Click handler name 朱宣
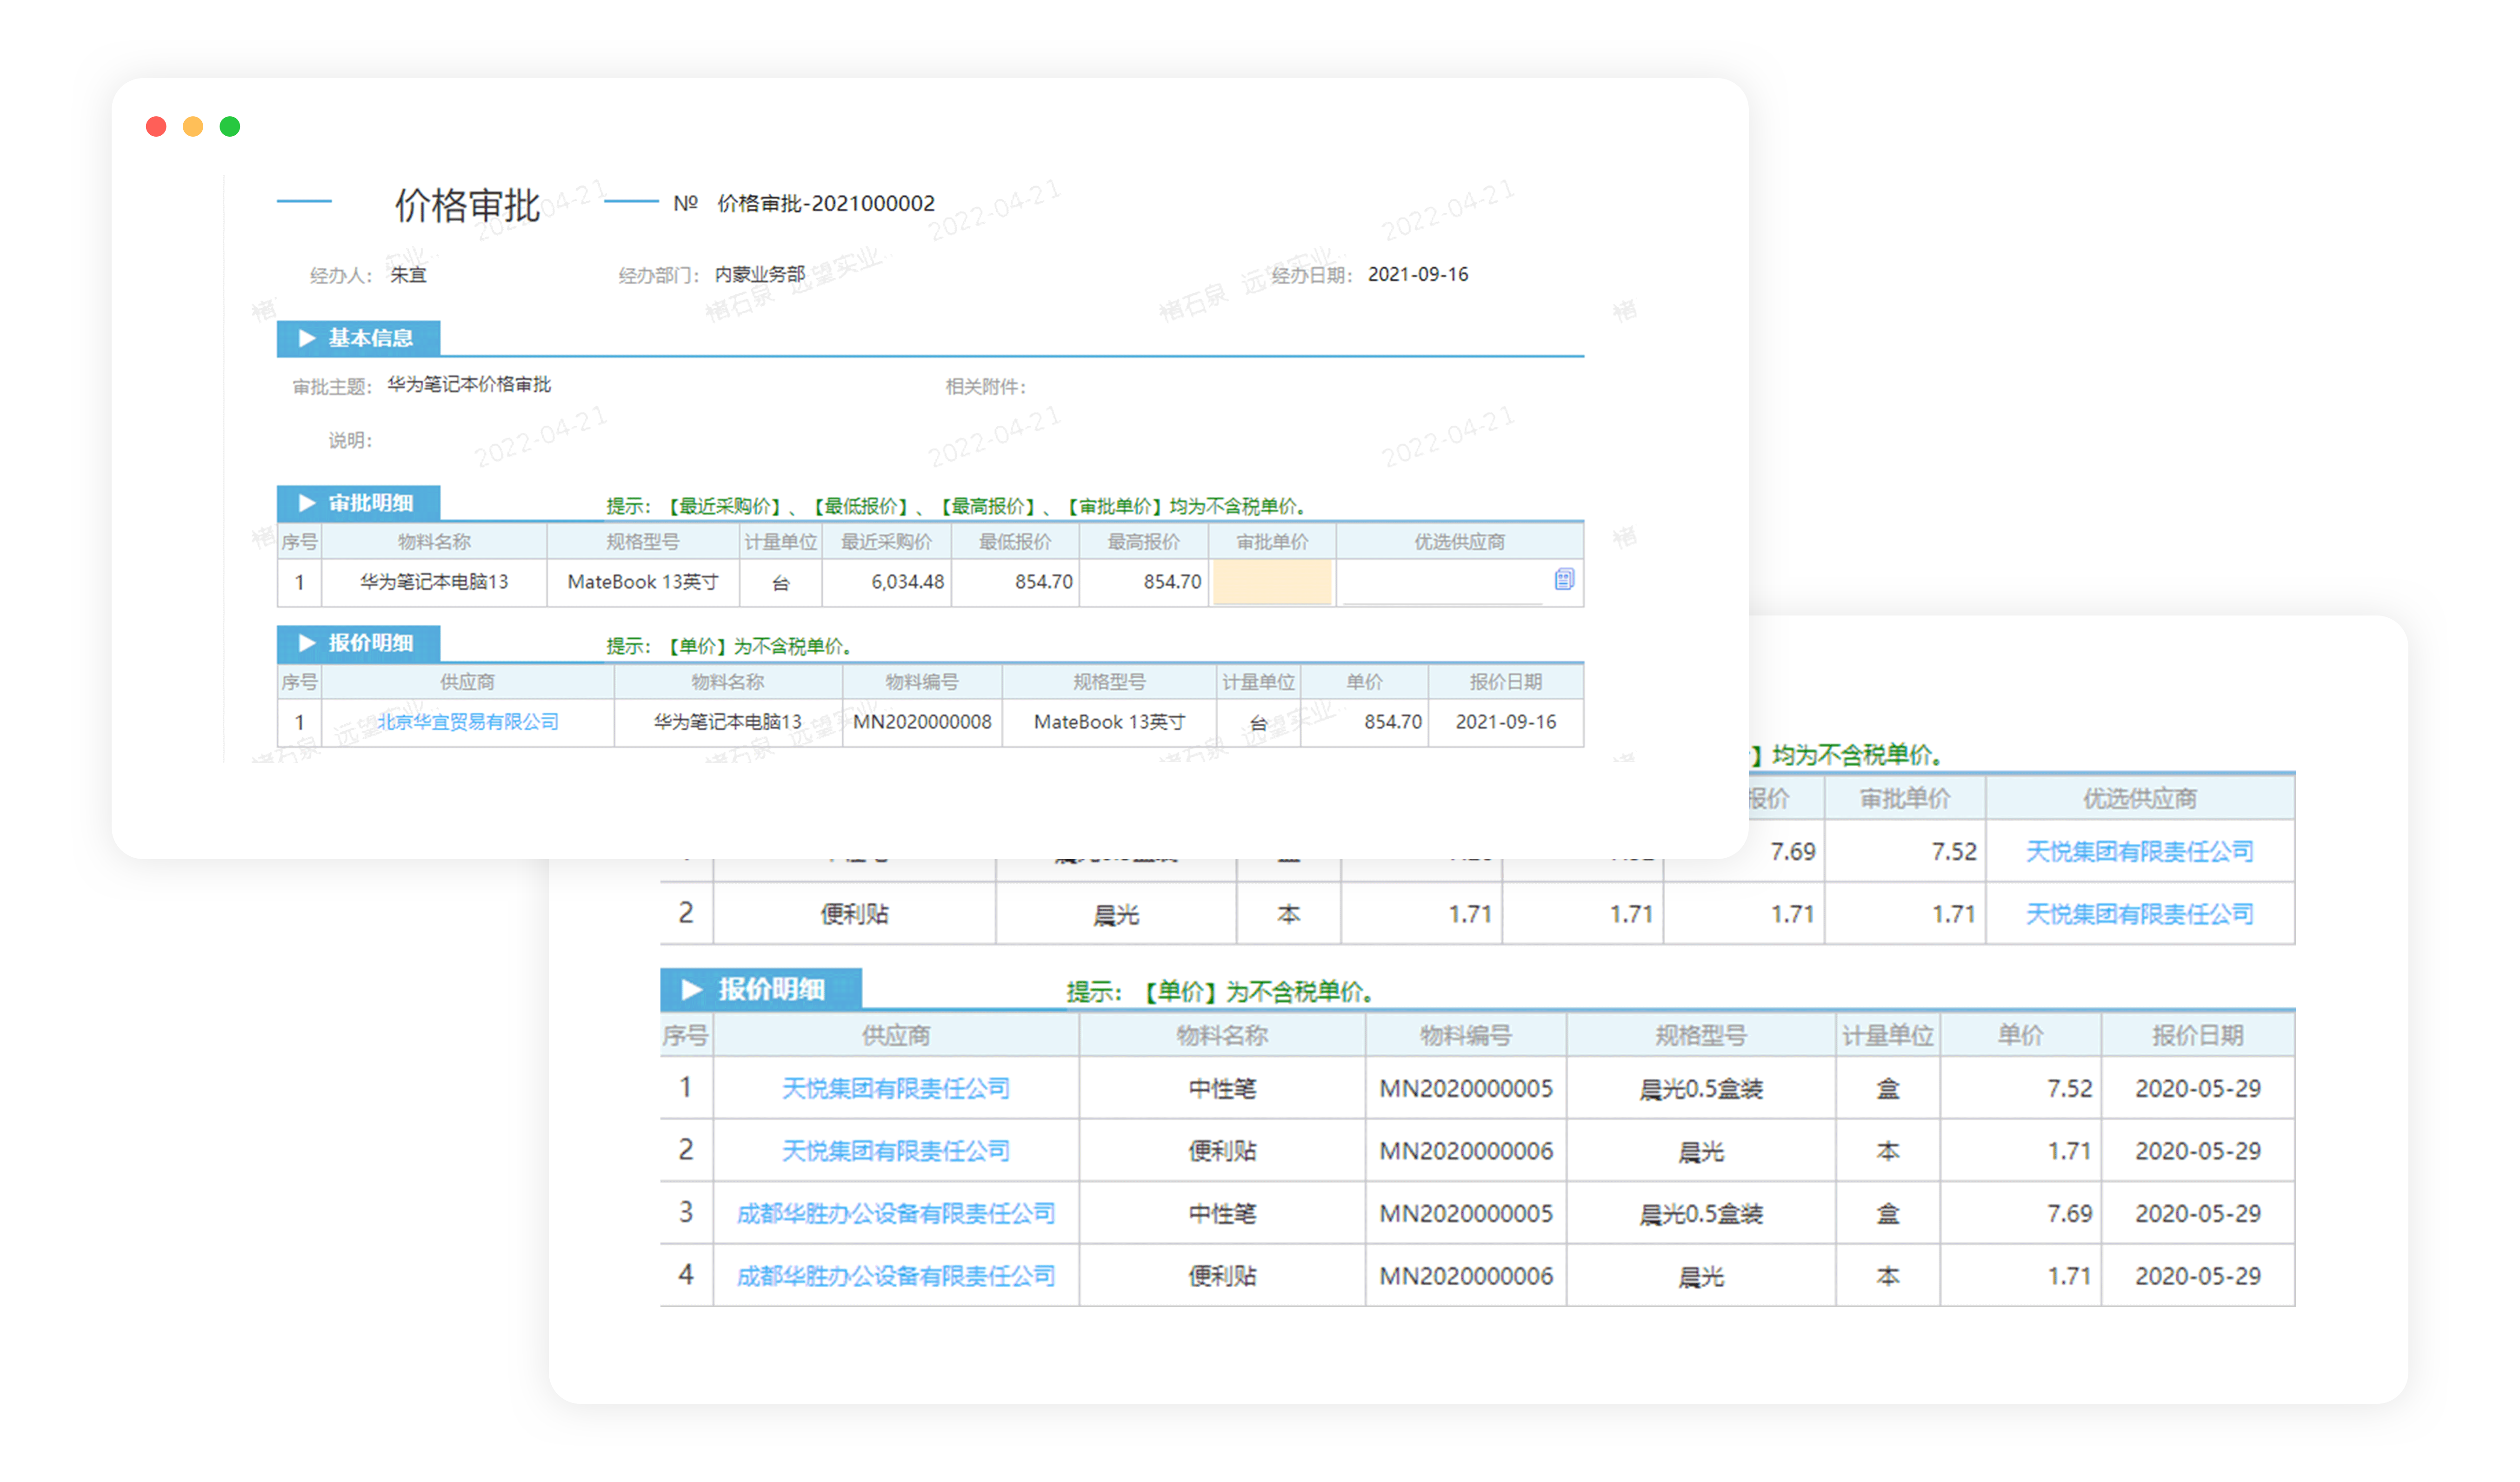2520x1482 pixels. point(408,275)
